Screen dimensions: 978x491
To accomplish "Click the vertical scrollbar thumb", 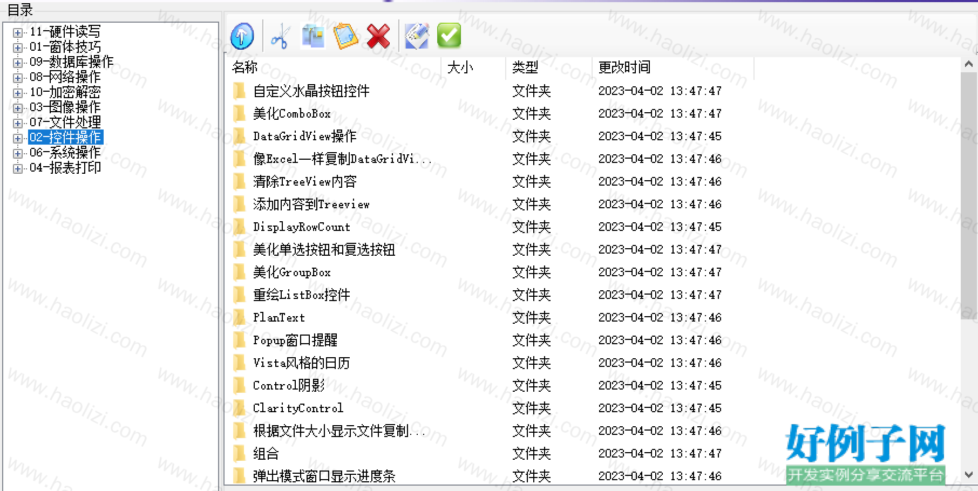I will click(x=969, y=196).
